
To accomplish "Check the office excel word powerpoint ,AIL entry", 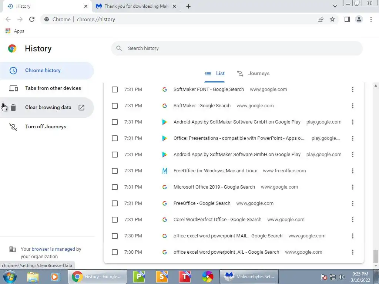I will click(x=115, y=252).
